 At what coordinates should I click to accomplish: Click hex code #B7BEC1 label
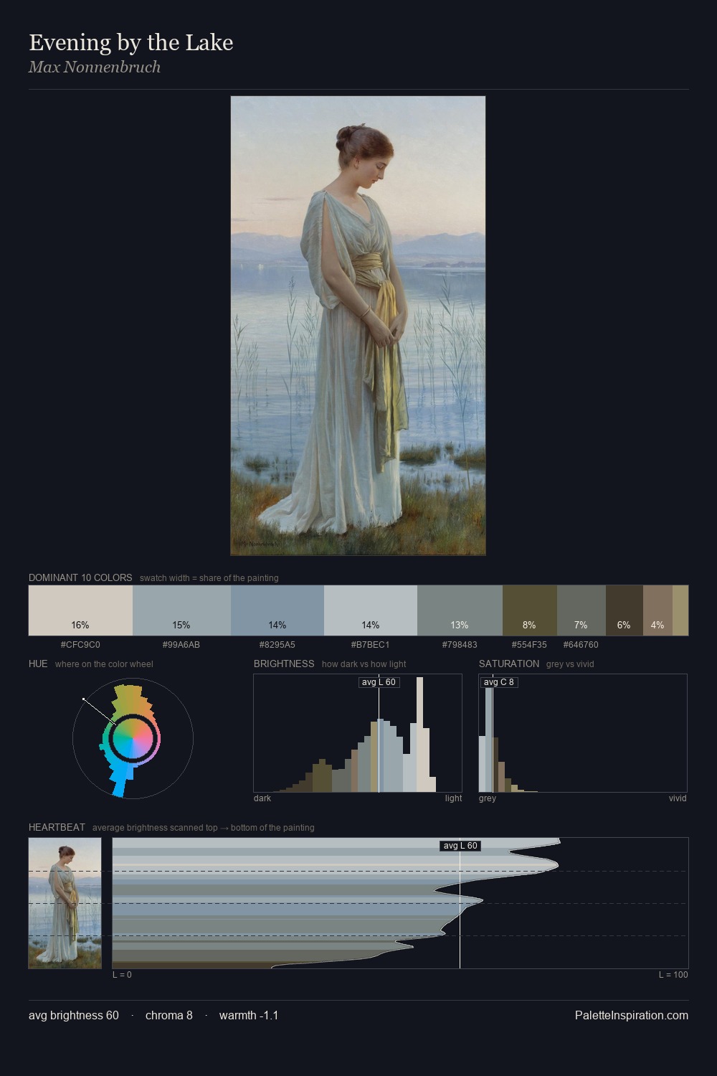(x=371, y=645)
